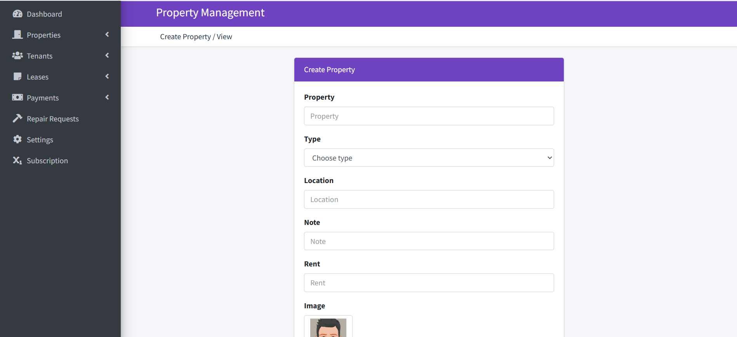The image size is (737, 337).
Task: Select the property image thumbnail
Action: 328,327
